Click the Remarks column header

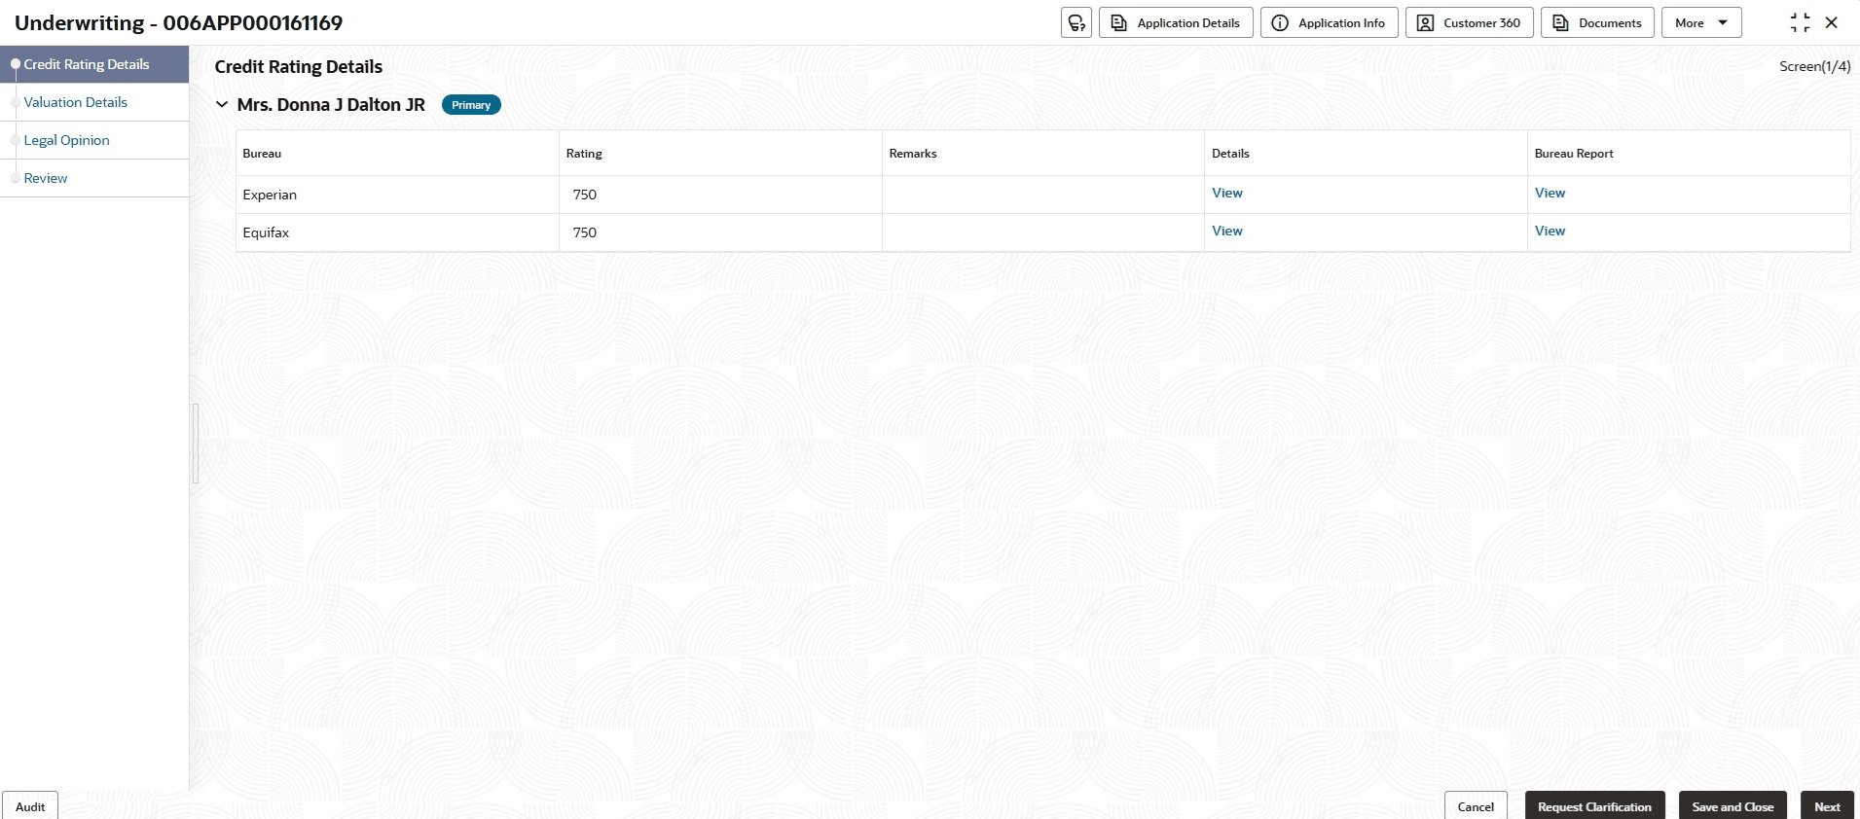point(1043,154)
